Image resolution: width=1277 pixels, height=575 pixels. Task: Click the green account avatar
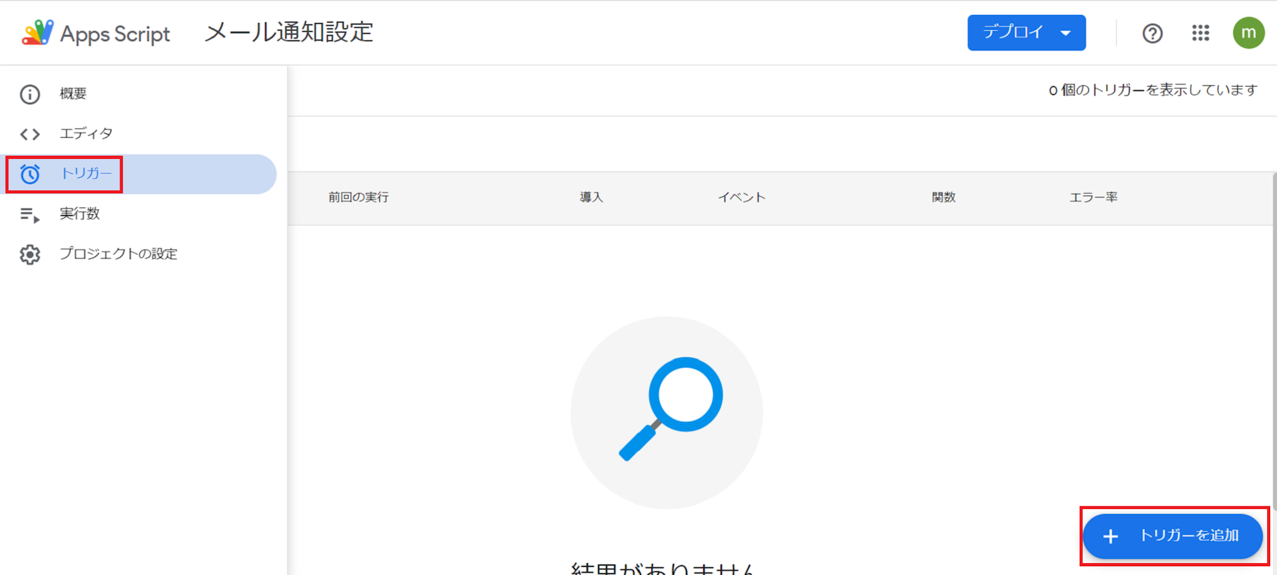[1248, 33]
